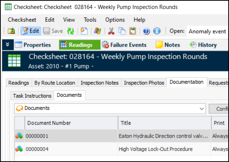Viewport: 229px width, 162px height.
Task: Click the cubes icon for document 00000004
Action: click(x=19, y=149)
